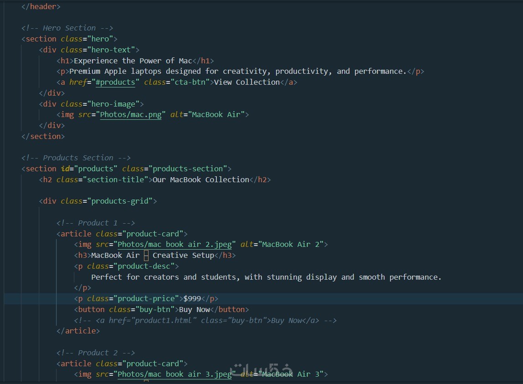Click the "Premium Apple laptops" paragraph line
The height and width of the screenshot is (384, 523).
240,72
